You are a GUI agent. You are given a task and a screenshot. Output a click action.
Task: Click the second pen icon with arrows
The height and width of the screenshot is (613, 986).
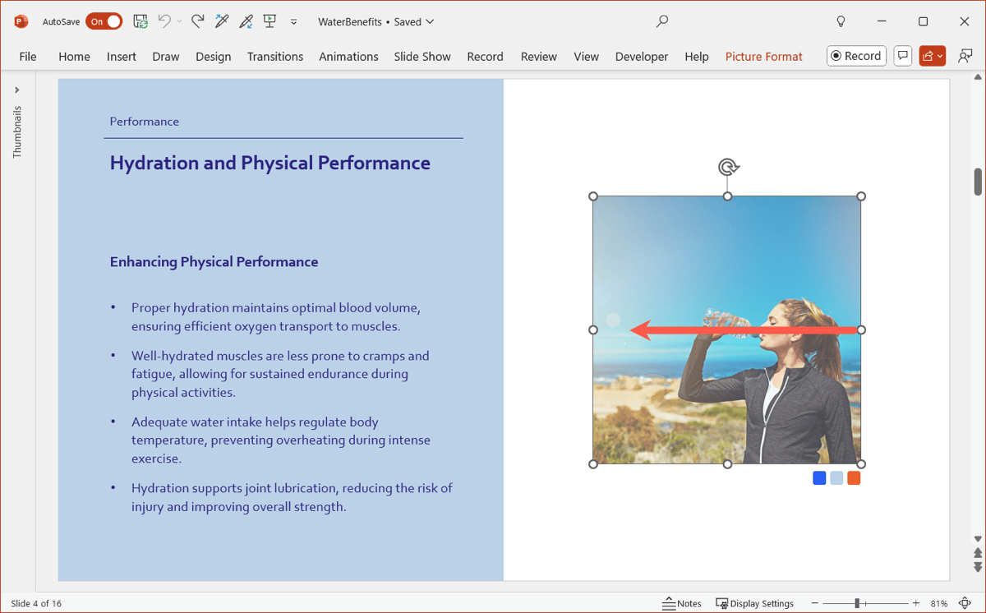(246, 21)
